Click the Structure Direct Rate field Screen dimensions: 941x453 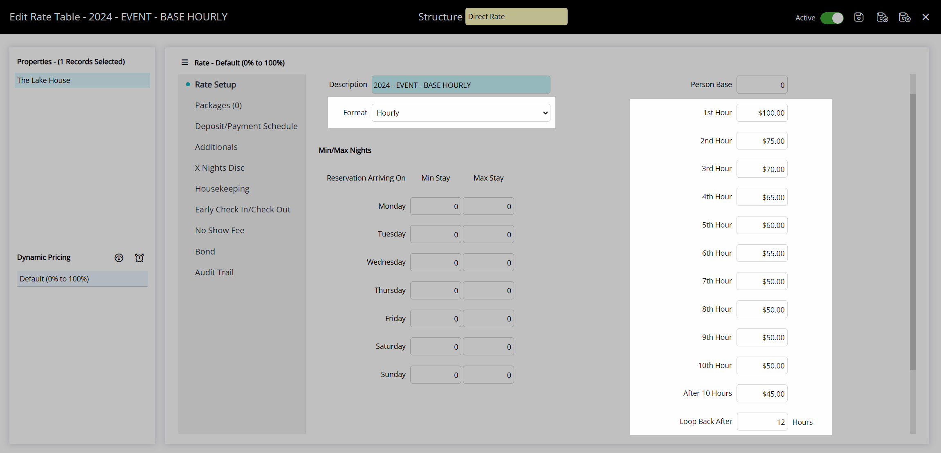[x=516, y=17]
